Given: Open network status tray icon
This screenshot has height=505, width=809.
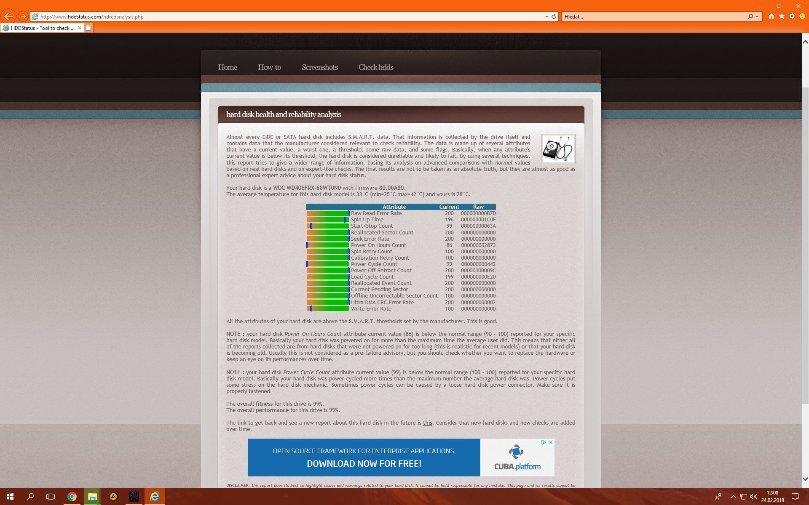Looking at the screenshot, I should click(x=744, y=497).
